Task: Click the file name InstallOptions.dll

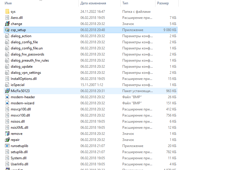Action: (x=24, y=79)
